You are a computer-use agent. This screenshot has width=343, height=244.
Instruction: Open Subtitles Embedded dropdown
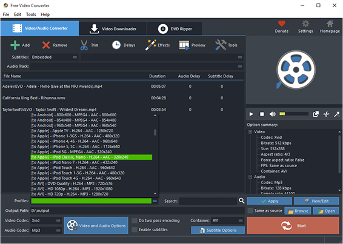tap(55, 57)
